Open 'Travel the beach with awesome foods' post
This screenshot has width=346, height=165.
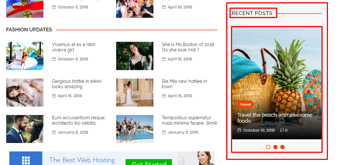(x=275, y=118)
